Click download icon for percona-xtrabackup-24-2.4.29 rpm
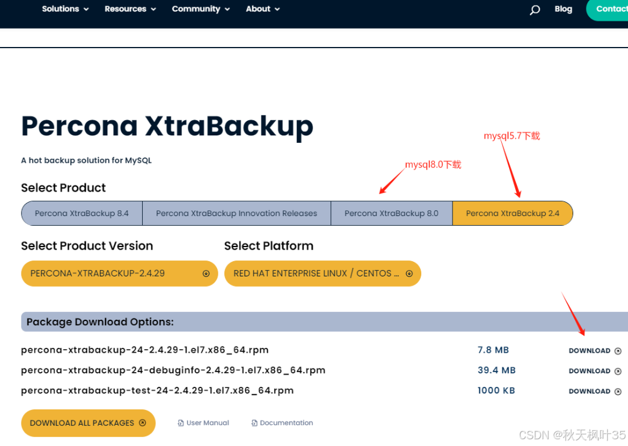This screenshot has width=628, height=446. click(618, 351)
